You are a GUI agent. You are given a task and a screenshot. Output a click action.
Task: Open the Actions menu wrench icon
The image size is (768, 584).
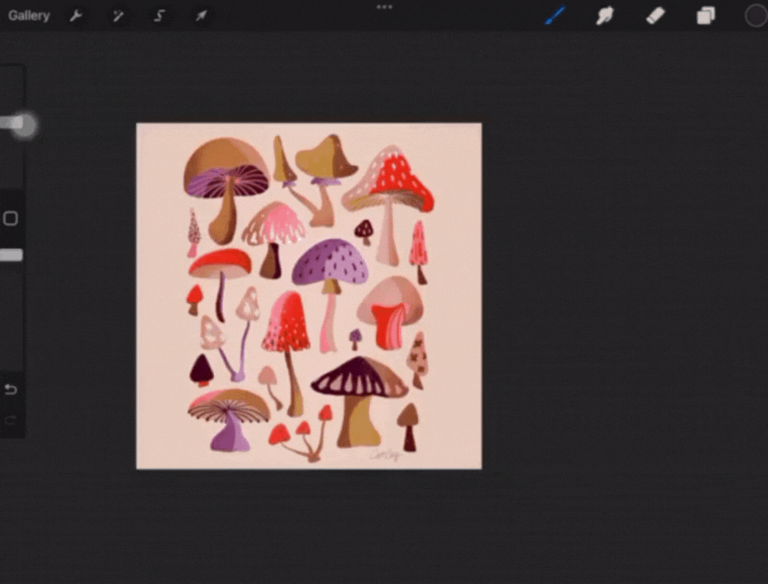click(x=77, y=15)
